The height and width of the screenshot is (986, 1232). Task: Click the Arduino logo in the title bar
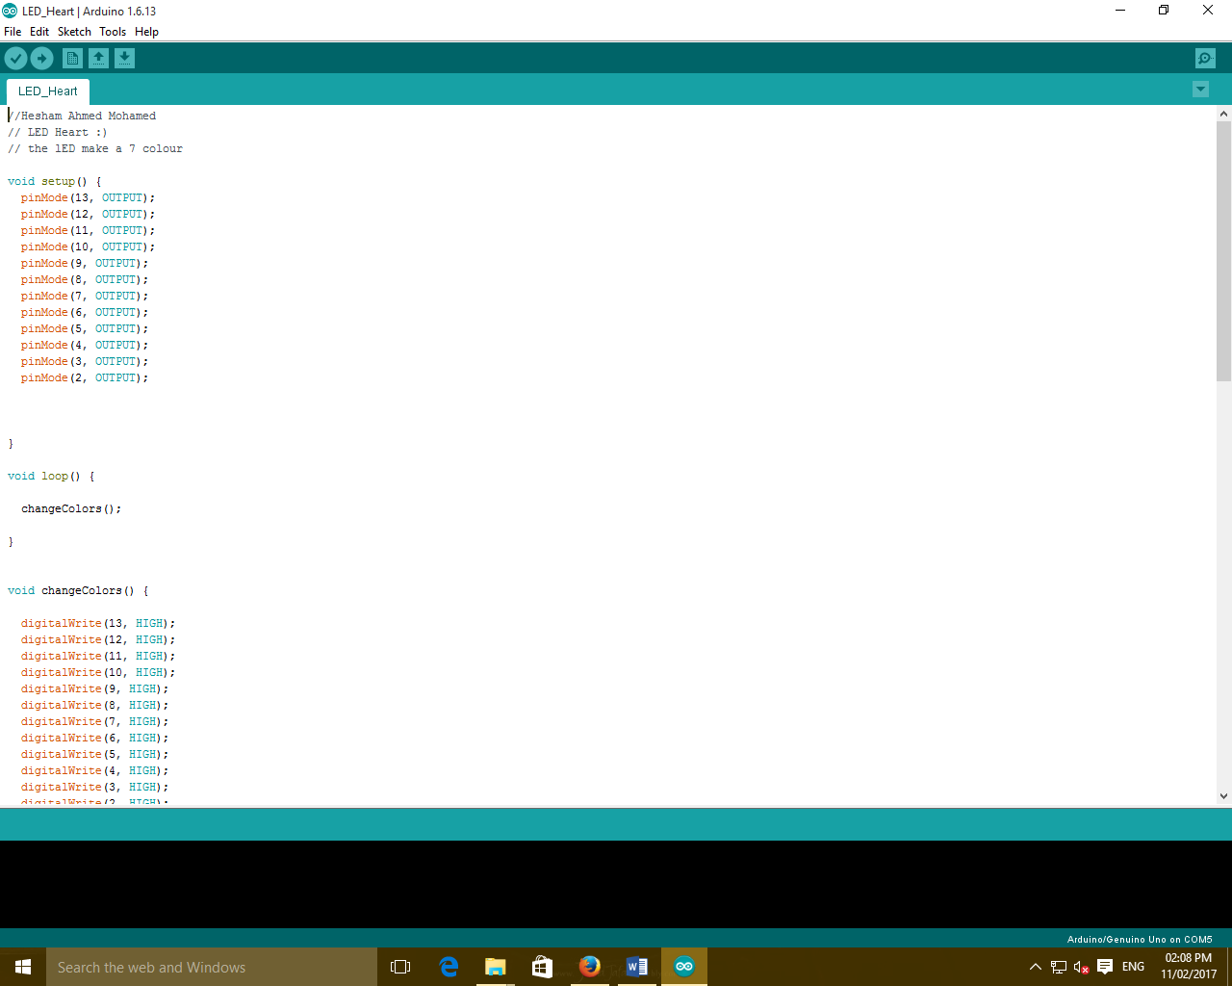[10, 11]
